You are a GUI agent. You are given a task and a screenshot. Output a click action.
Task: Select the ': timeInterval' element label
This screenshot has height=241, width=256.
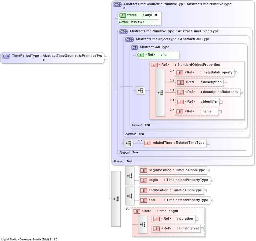tap(188, 228)
